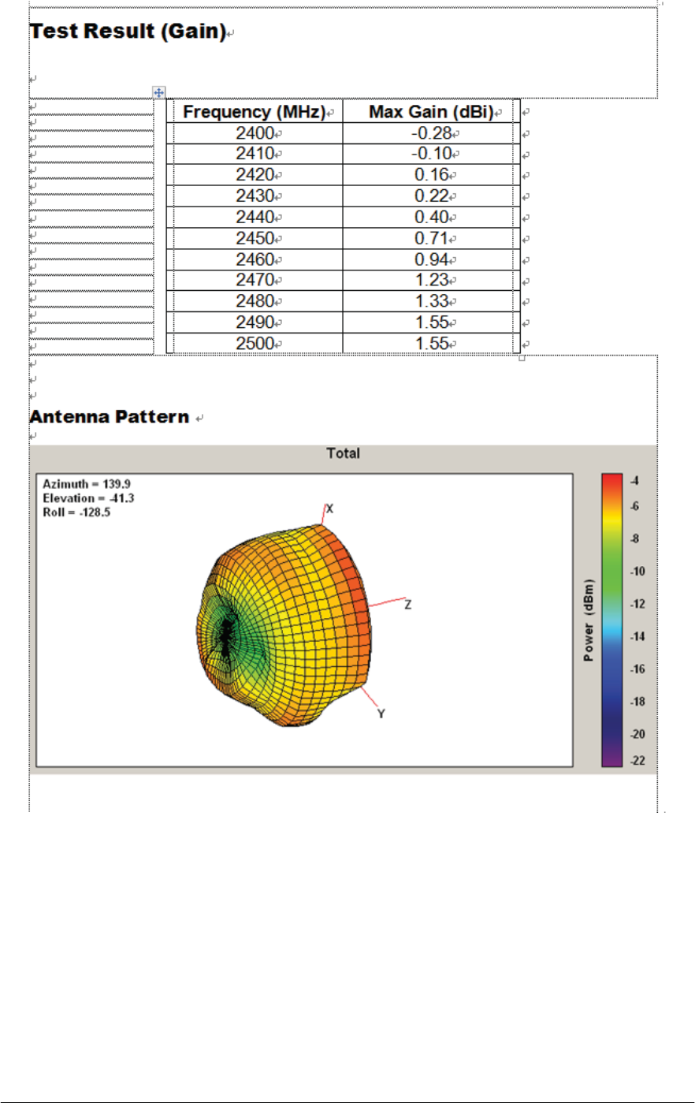Viewport: 695px width, 1103px height.
Task: Click the Total chart title
Action: point(343,453)
